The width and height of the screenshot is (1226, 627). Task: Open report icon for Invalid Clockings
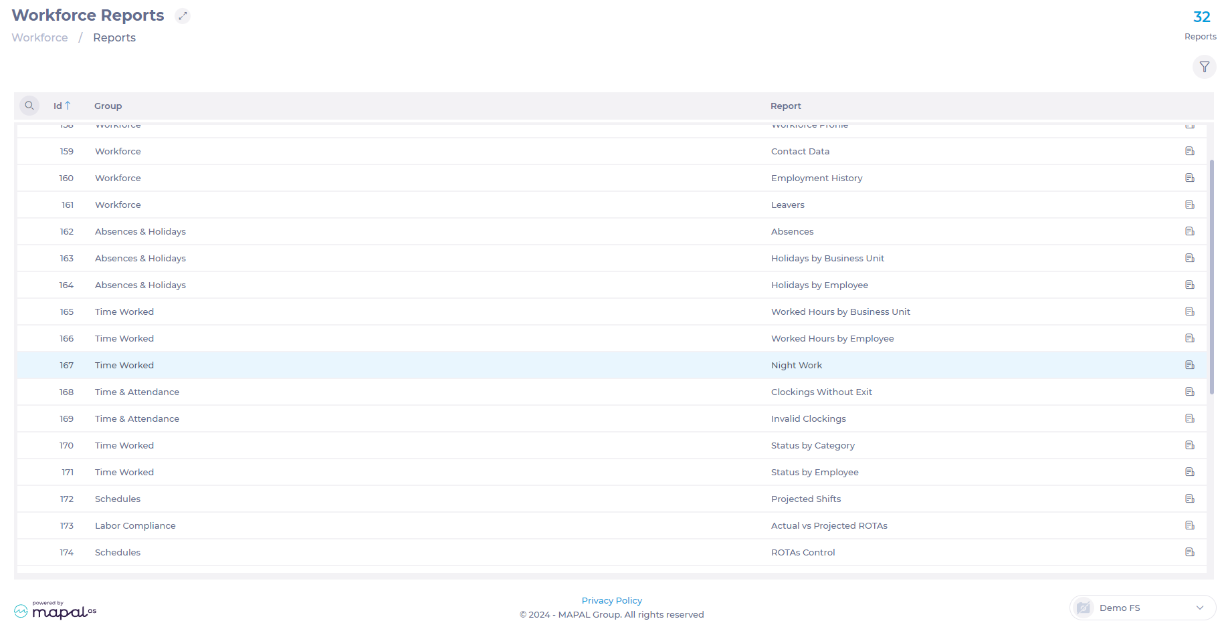1189,418
